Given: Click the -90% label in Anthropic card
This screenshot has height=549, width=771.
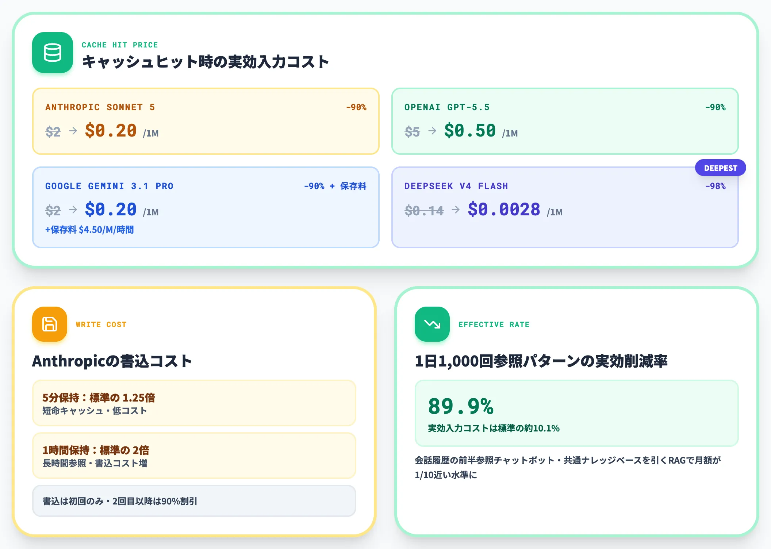Looking at the screenshot, I should pos(356,107).
